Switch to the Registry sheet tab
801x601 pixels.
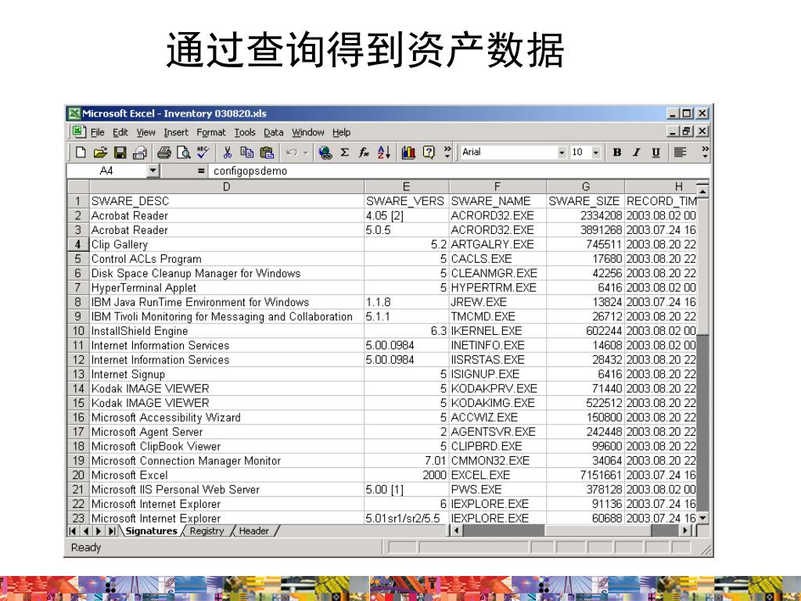click(x=207, y=531)
